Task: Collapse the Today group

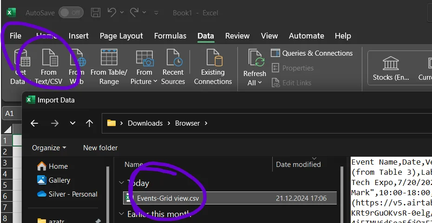Action: point(121,183)
